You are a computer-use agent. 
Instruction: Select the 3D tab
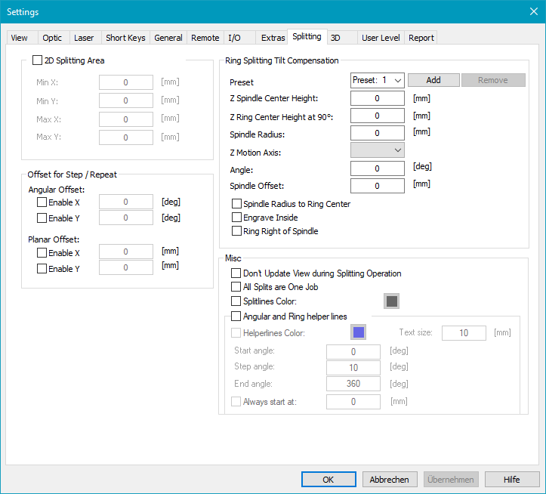pyautogui.click(x=335, y=38)
